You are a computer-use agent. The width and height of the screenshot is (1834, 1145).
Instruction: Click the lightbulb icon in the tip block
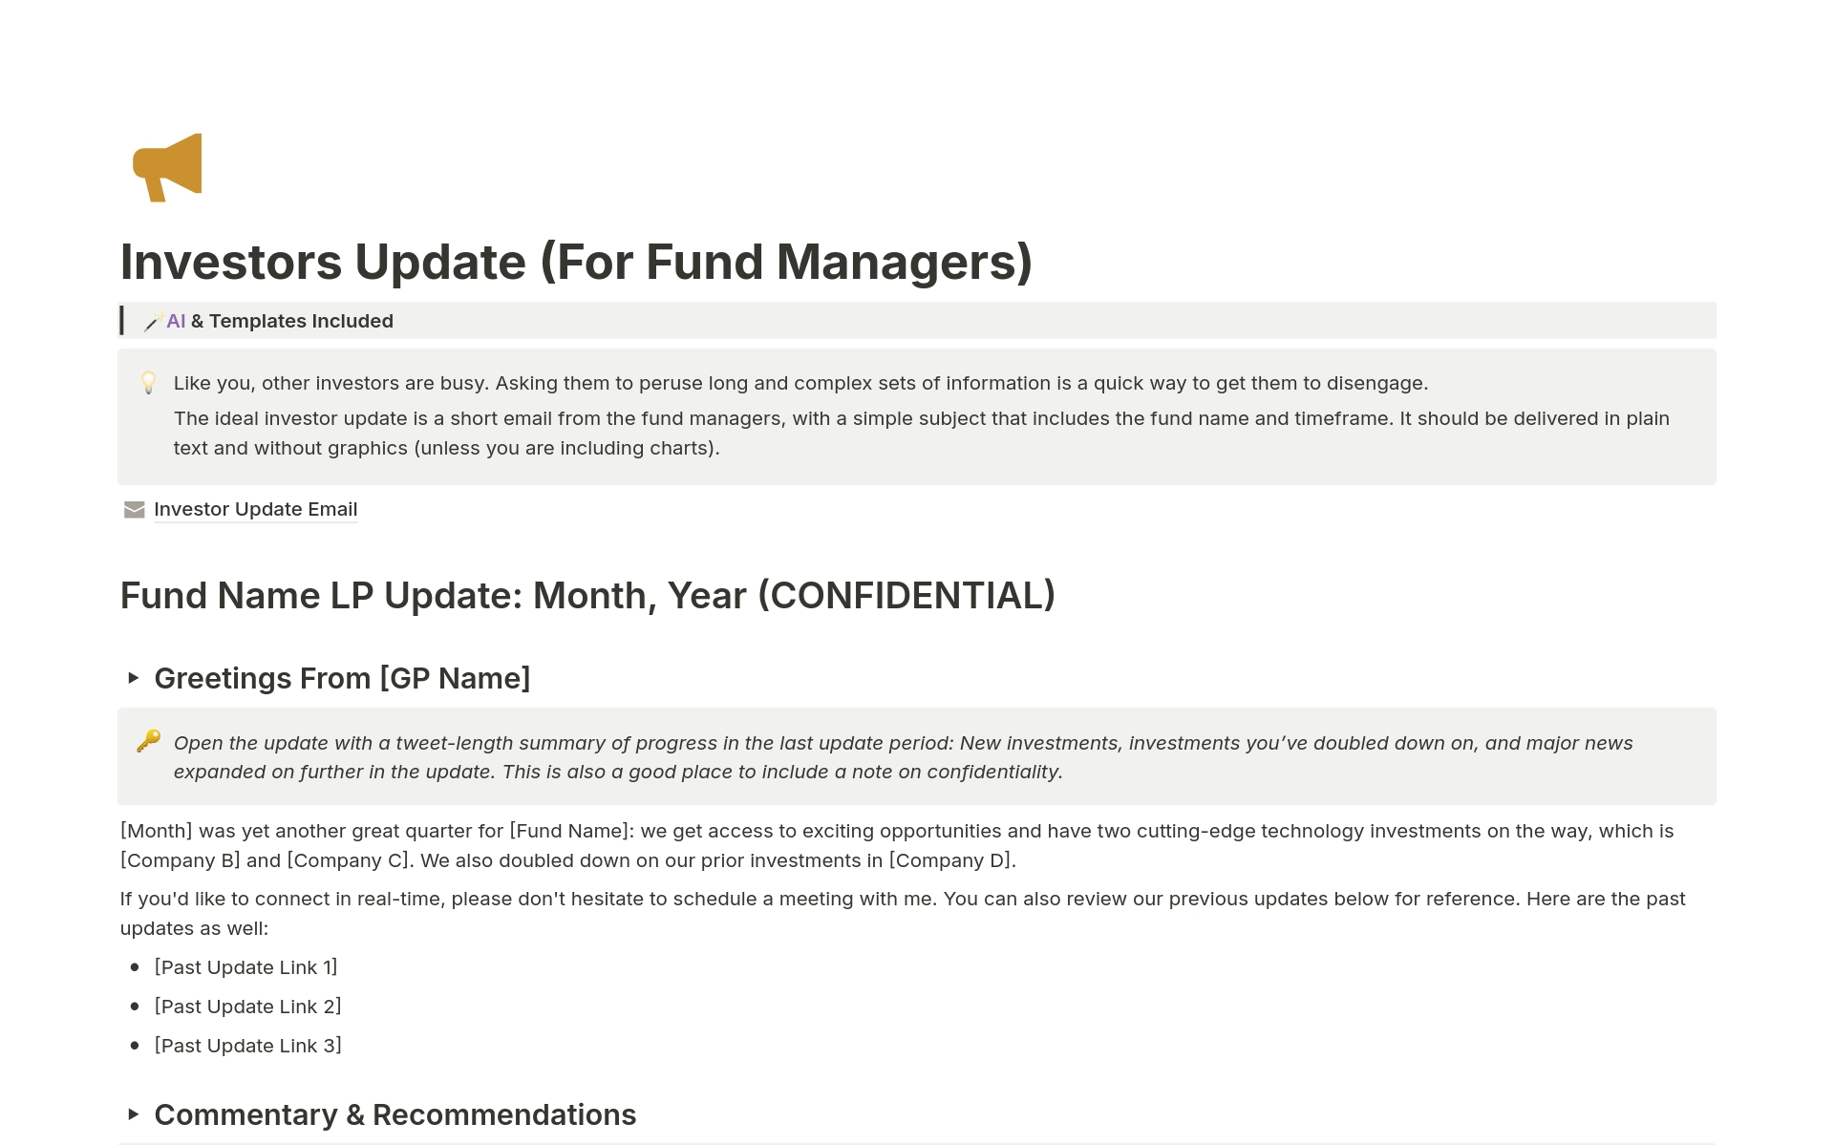(x=145, y=383)
